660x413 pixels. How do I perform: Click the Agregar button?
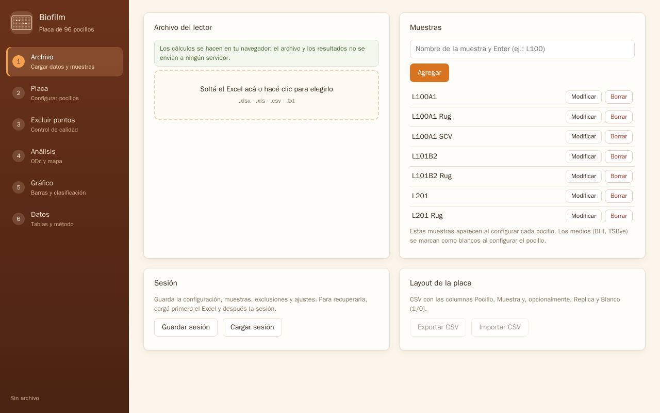(x=430, y=73)
